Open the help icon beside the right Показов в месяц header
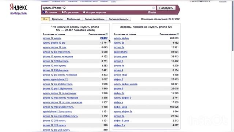Image resolution: width=234 pixels, height=132 pixels. 178,34
